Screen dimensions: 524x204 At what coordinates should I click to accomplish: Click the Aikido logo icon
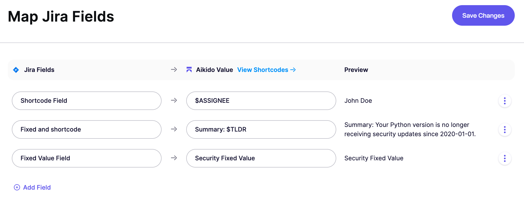tap(189, 70)
